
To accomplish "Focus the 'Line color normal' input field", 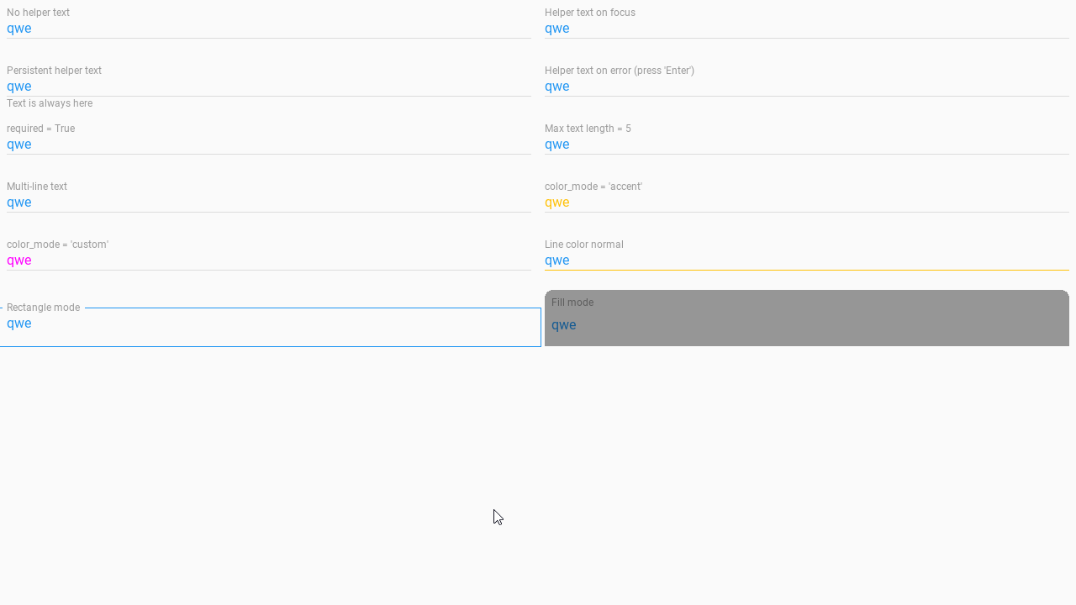I will [790, 260].
